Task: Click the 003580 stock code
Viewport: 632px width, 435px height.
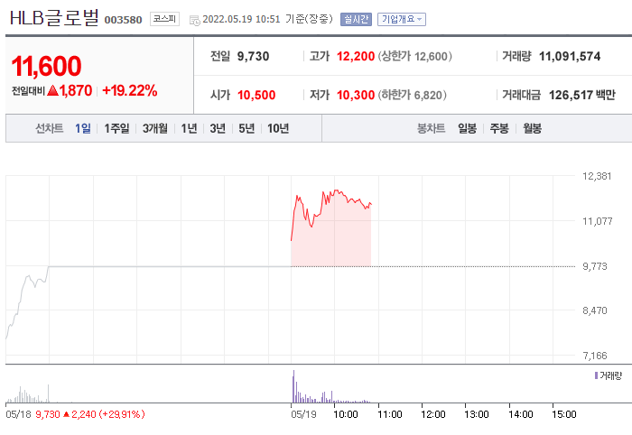Action: pyautogui.click(x=124, y=19)
